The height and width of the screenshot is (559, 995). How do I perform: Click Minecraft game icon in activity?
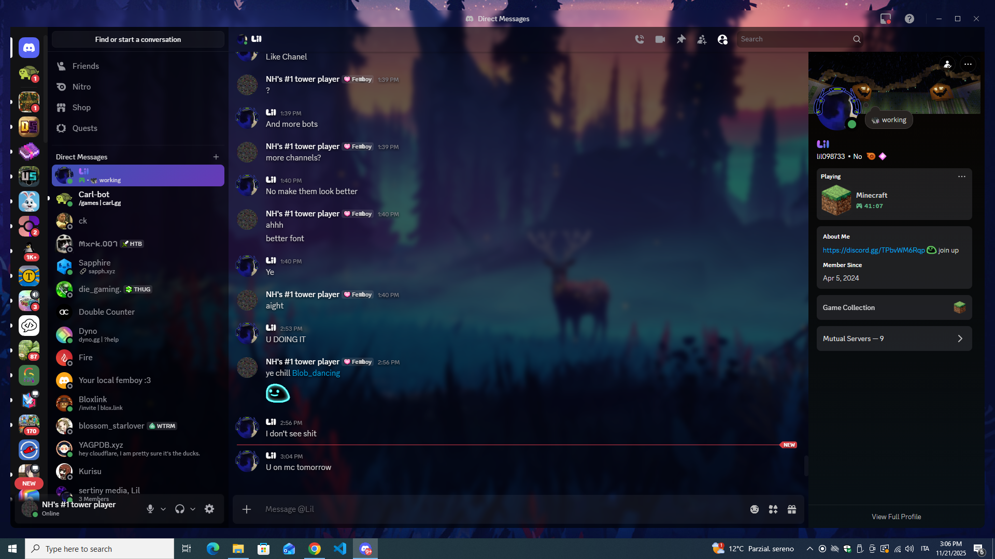(x=836, y=201)
